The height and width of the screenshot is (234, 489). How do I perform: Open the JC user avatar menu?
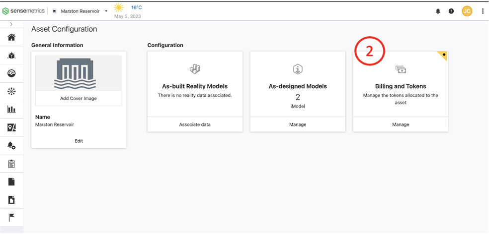coord(467,11)
